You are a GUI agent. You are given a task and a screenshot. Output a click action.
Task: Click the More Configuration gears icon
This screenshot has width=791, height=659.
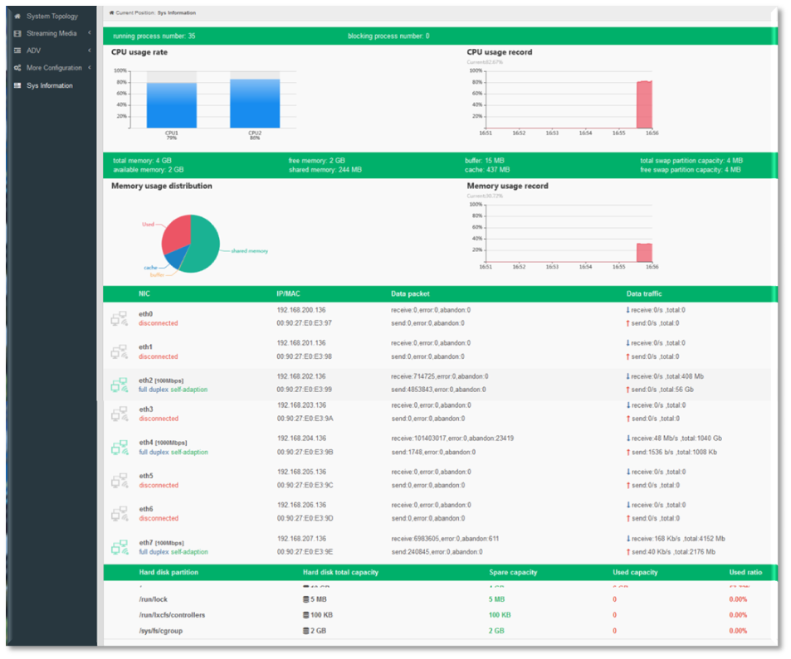(x=17, y=68)
